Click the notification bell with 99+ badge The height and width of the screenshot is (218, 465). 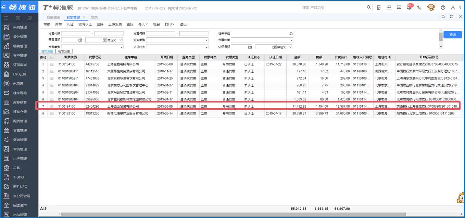coord(409,7)
